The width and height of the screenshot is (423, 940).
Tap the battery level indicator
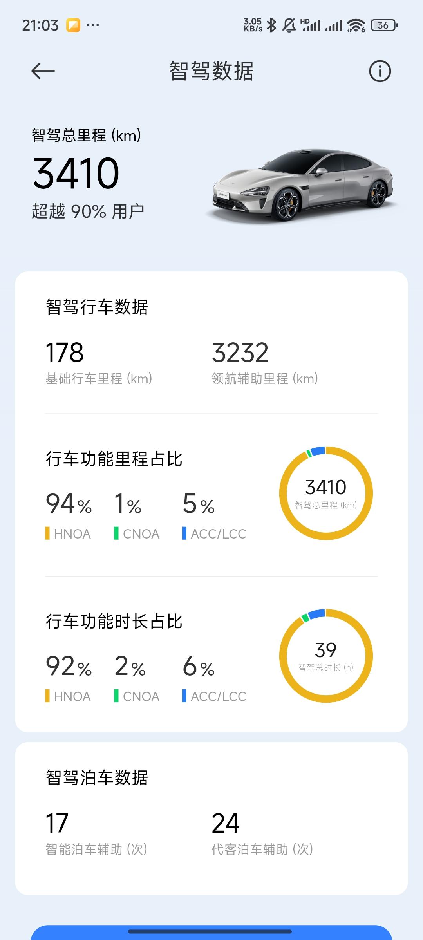pos(384,25)
